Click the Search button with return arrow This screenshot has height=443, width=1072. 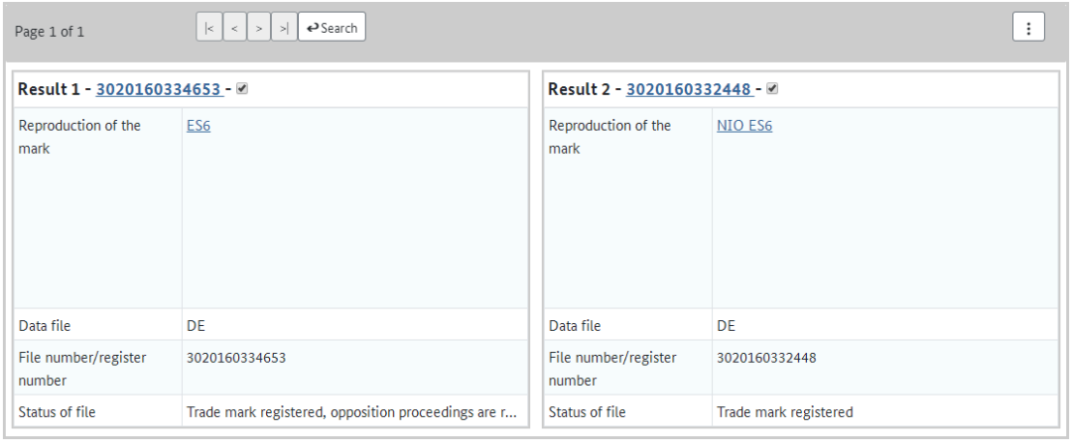click(x=333, y=28)
